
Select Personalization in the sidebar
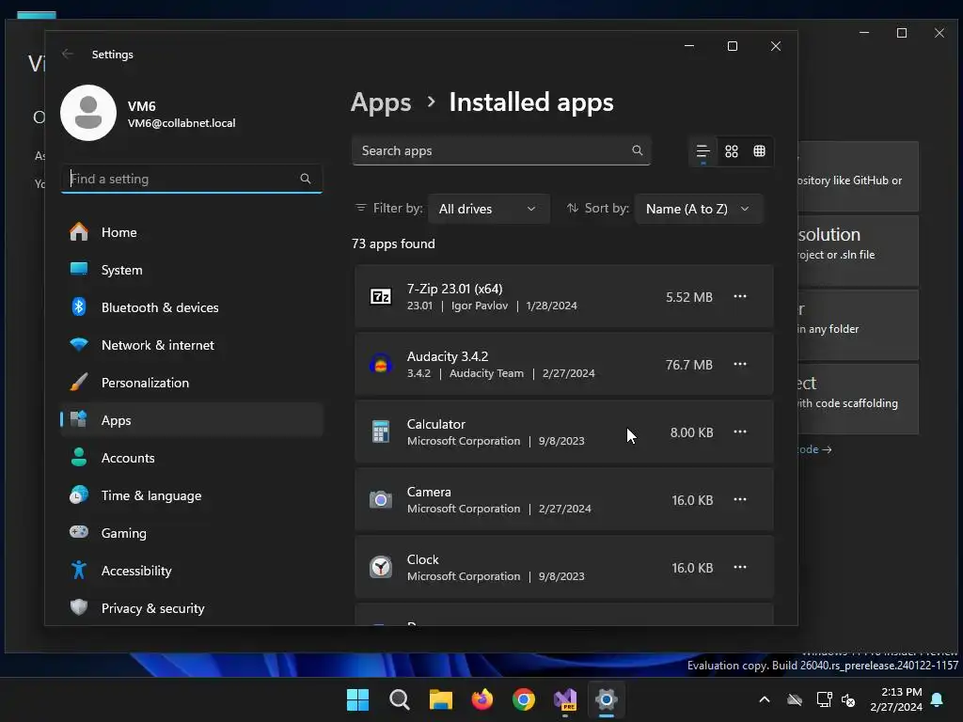pyautogui.click(x=192, y=383)
